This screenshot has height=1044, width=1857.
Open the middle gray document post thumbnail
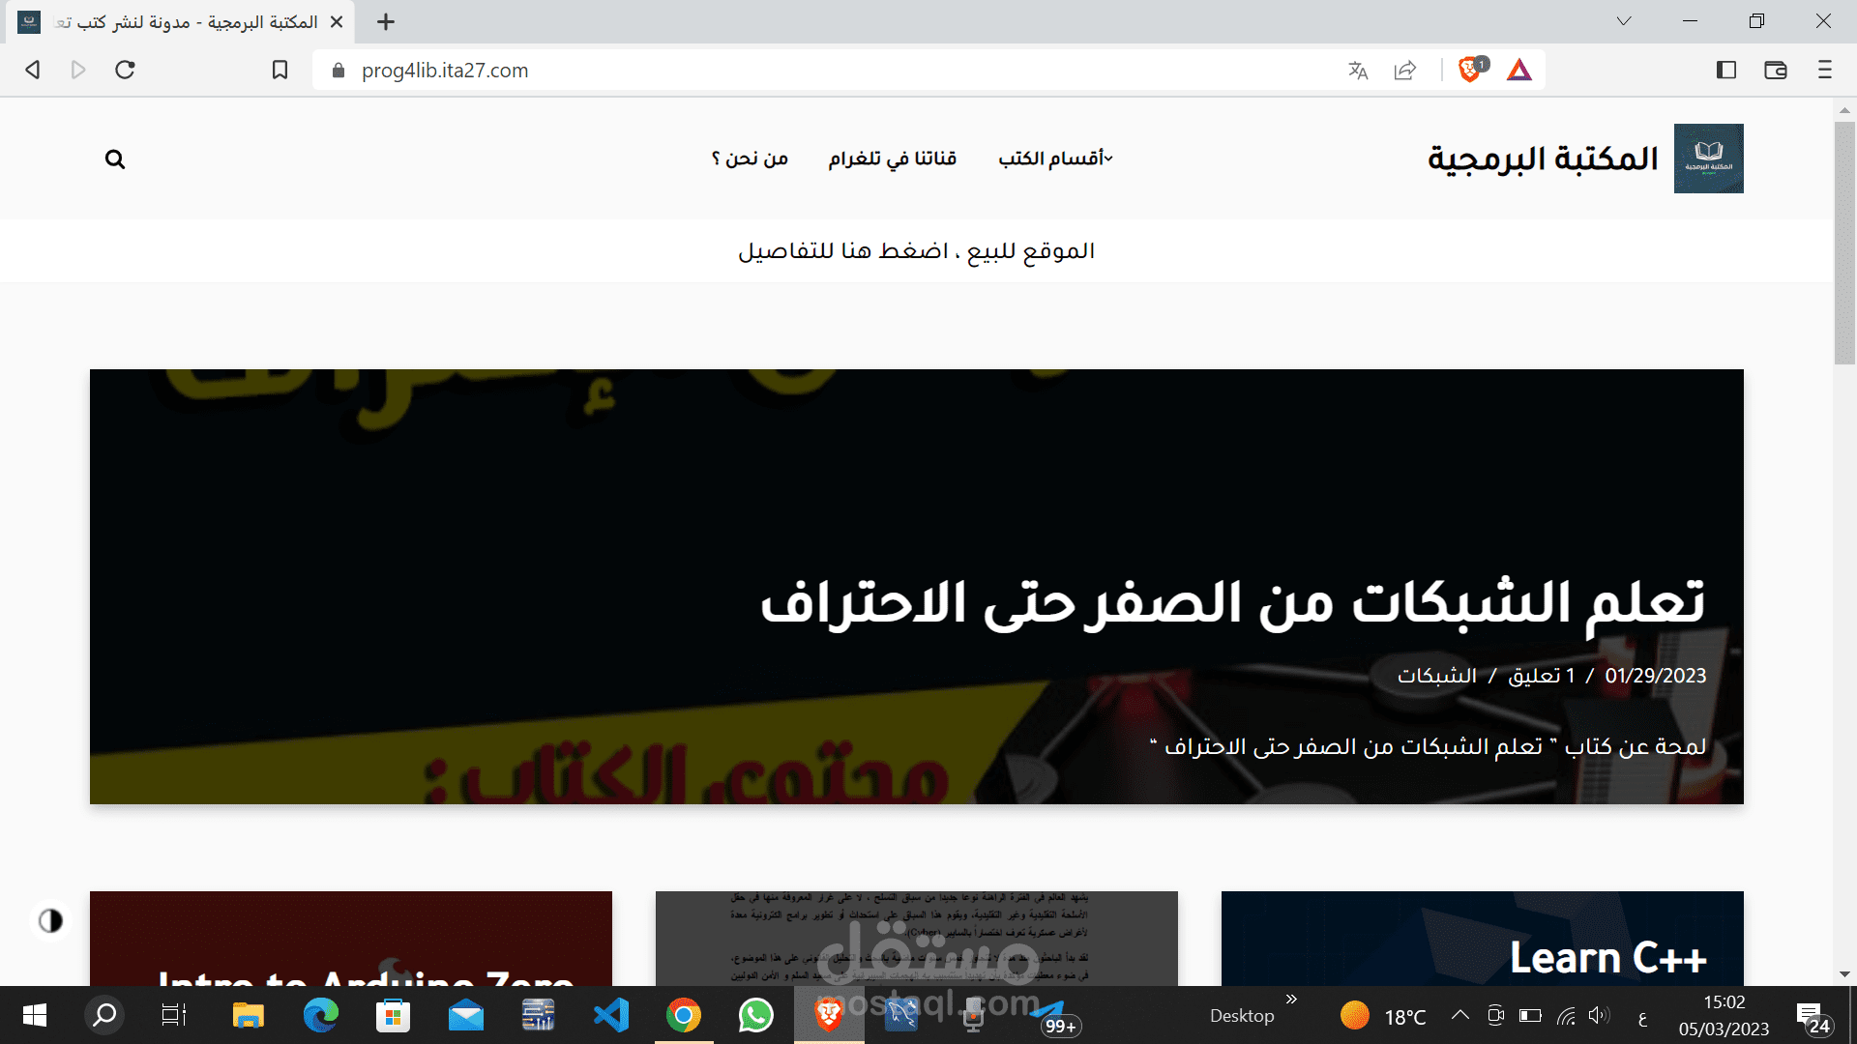coord(917,939)
